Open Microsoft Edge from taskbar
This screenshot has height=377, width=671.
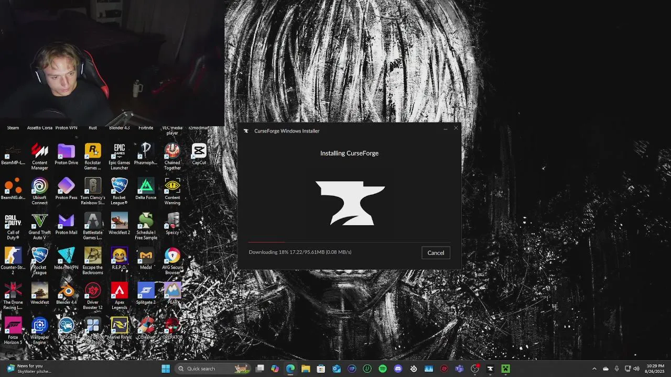coord(290,369)
